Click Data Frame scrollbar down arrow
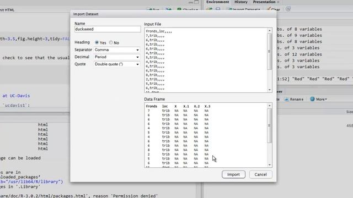 (270, 165)
